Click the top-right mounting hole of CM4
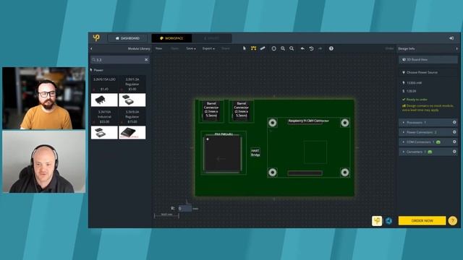Screen dimensions: 463x260 (344, 123)
